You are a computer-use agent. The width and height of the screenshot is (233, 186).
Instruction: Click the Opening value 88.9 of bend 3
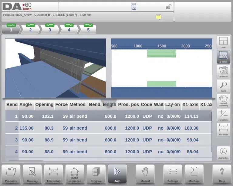click(x=49, y=140)
